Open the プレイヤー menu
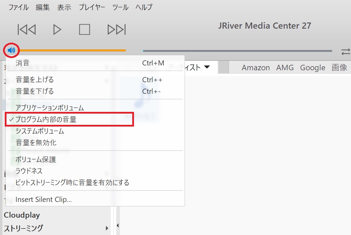 [92, 7]
